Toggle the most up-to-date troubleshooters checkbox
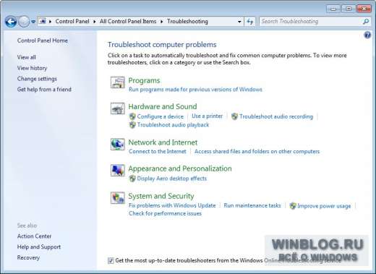The height and width of the screenshot is (274, 376). coord(111,260)
